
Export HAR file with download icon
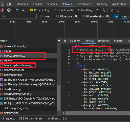pos(118,10)
